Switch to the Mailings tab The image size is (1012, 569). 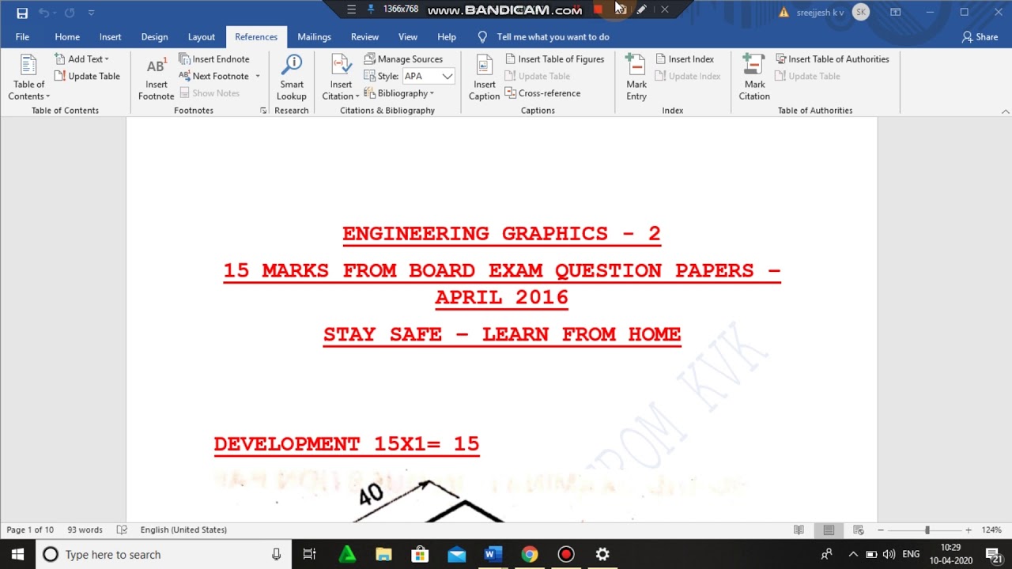pyautogui.click(x=314, y=37)
